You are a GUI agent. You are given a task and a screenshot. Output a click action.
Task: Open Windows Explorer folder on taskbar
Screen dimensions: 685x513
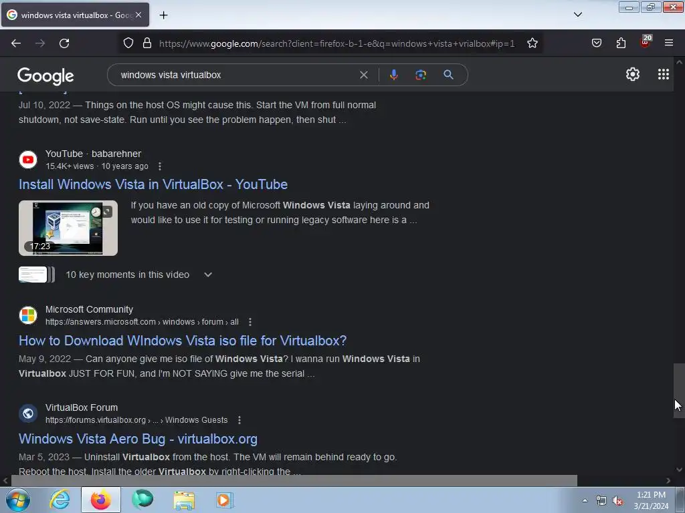click(184, 500)
